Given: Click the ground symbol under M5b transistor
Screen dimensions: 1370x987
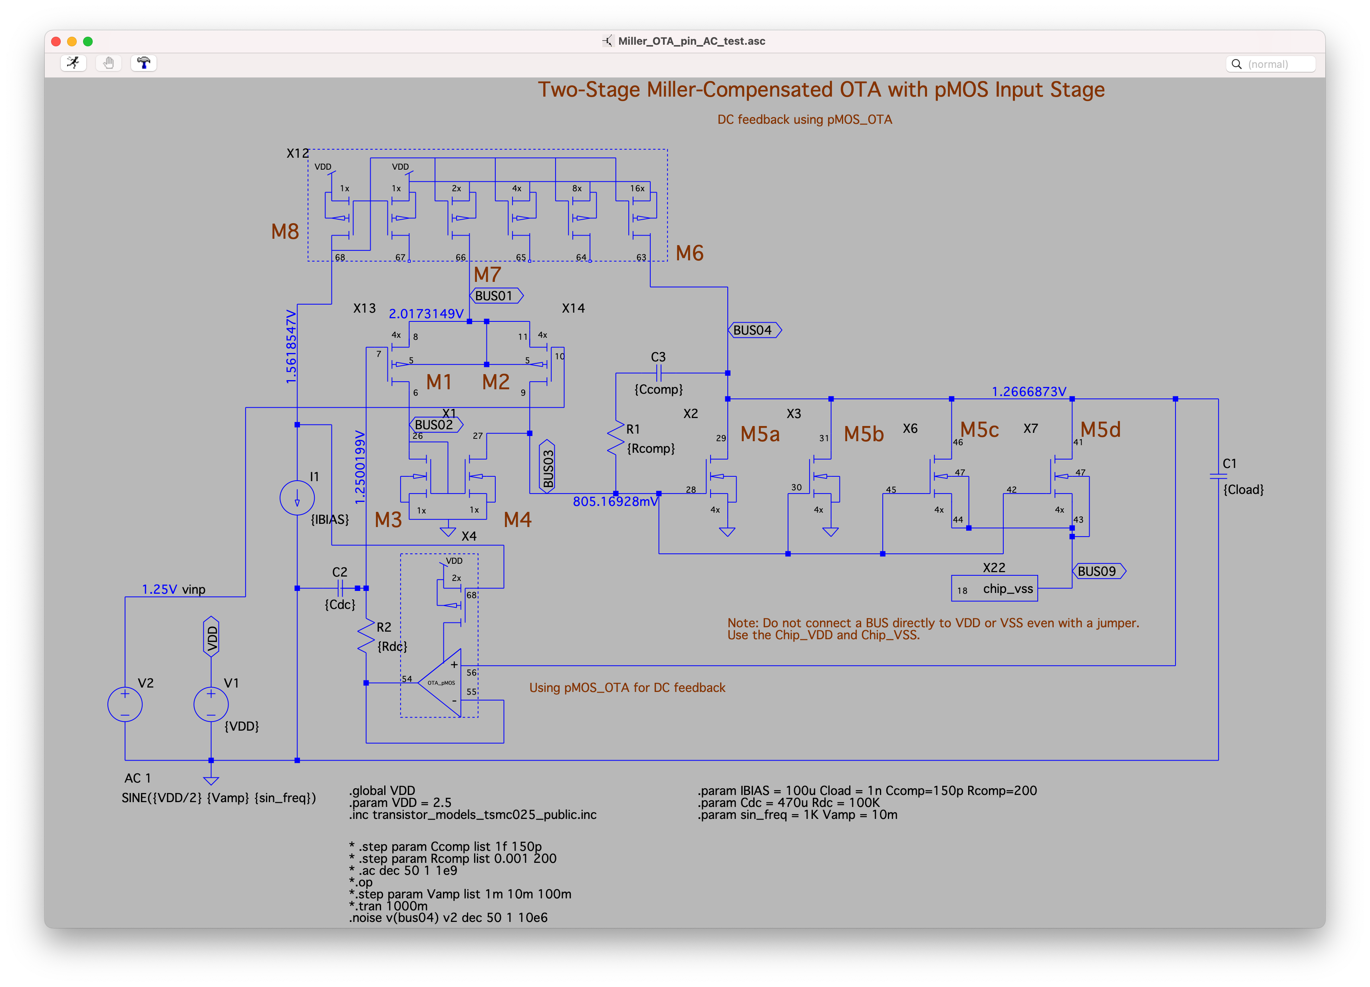Looking at the screenshot, I should pyautogui.click(x=830, y=531).
